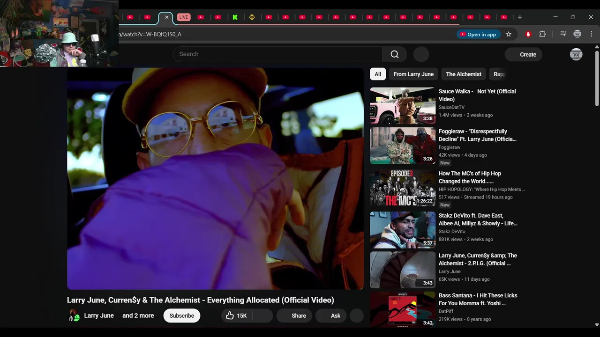Open a new browser tab

[520, 17]
